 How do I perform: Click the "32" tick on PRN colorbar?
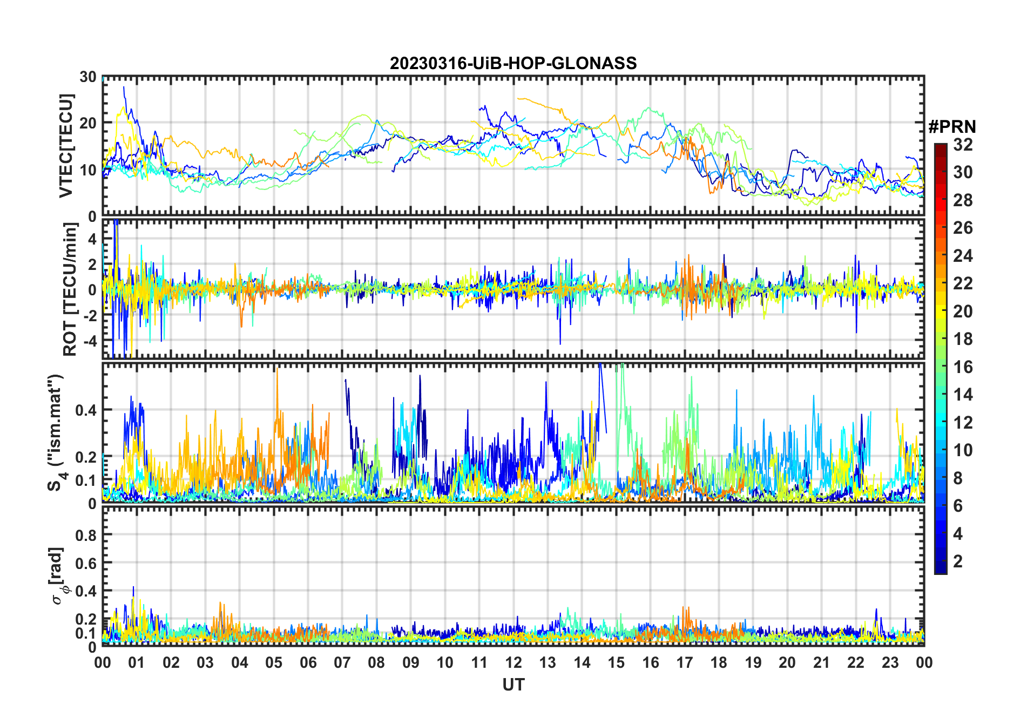click(963, 144)
